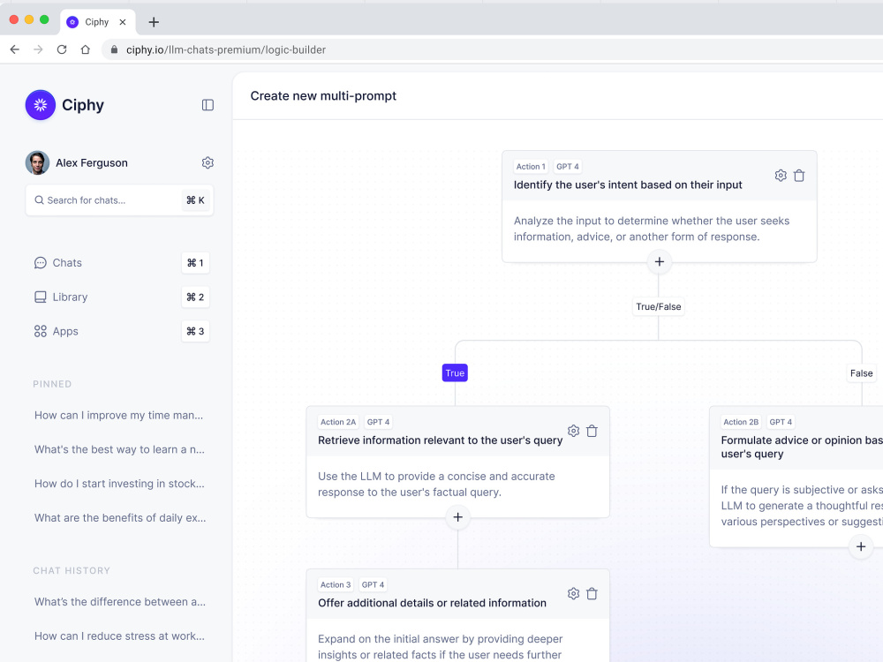Image resolution: width=883 pixels, height=662 pixels.
Task: Click the ⌘ 3 shortcut badge
Action: click(x=195, y=332)
